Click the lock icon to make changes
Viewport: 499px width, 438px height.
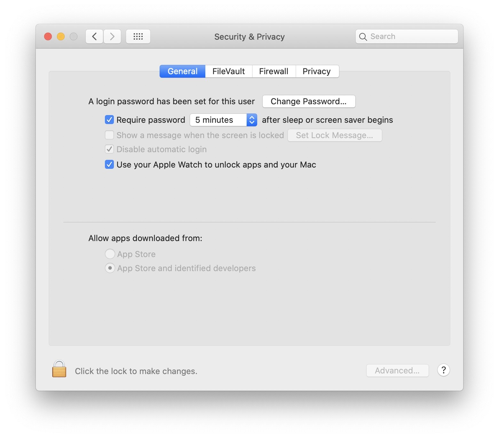pyautogui.click(x=59, y=369)
